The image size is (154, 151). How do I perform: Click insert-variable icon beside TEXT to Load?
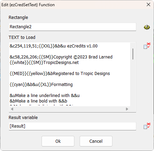147,46
